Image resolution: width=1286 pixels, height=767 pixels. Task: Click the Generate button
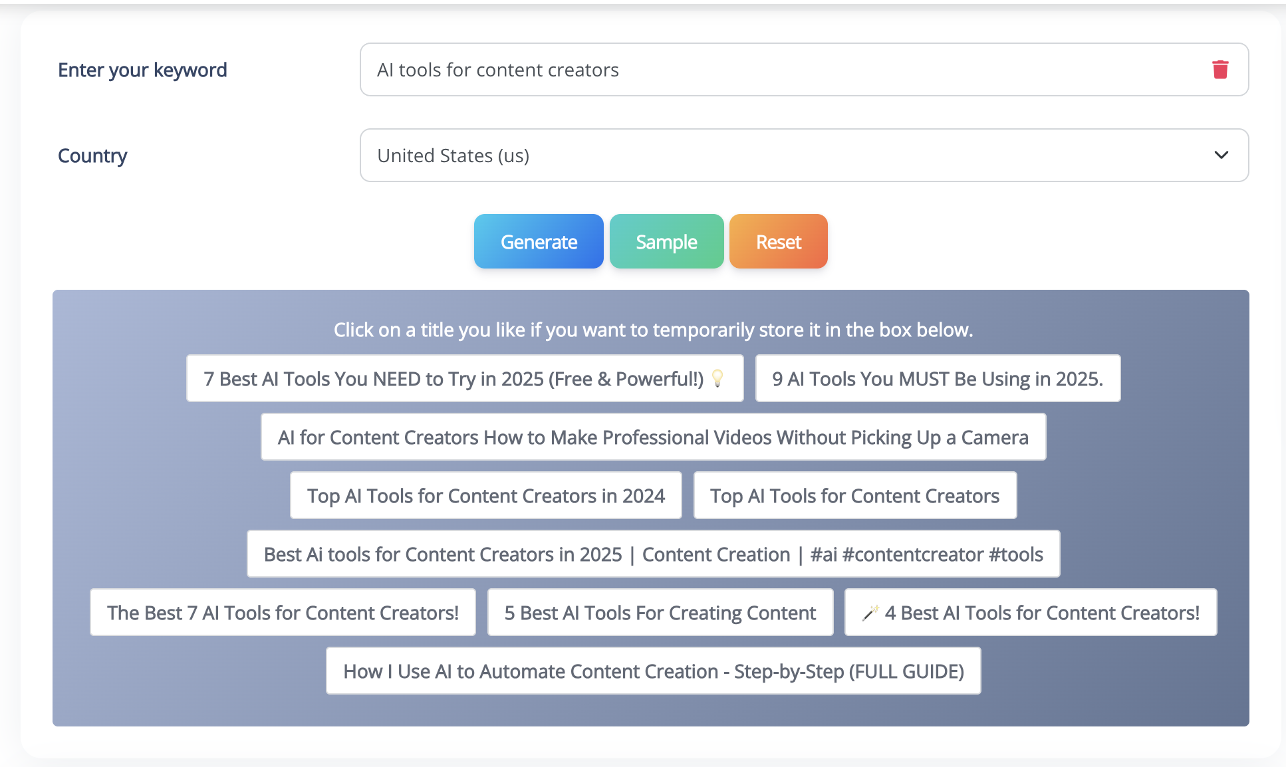click(539, 241)
